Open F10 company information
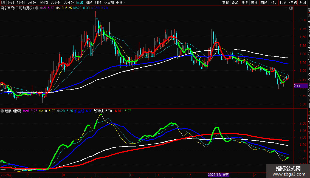 [274, 2]
